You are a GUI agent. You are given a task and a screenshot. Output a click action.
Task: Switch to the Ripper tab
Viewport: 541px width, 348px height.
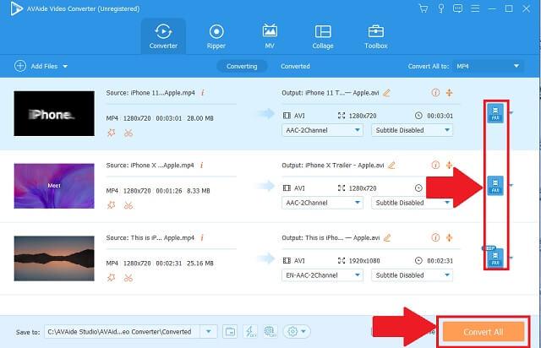216,36
